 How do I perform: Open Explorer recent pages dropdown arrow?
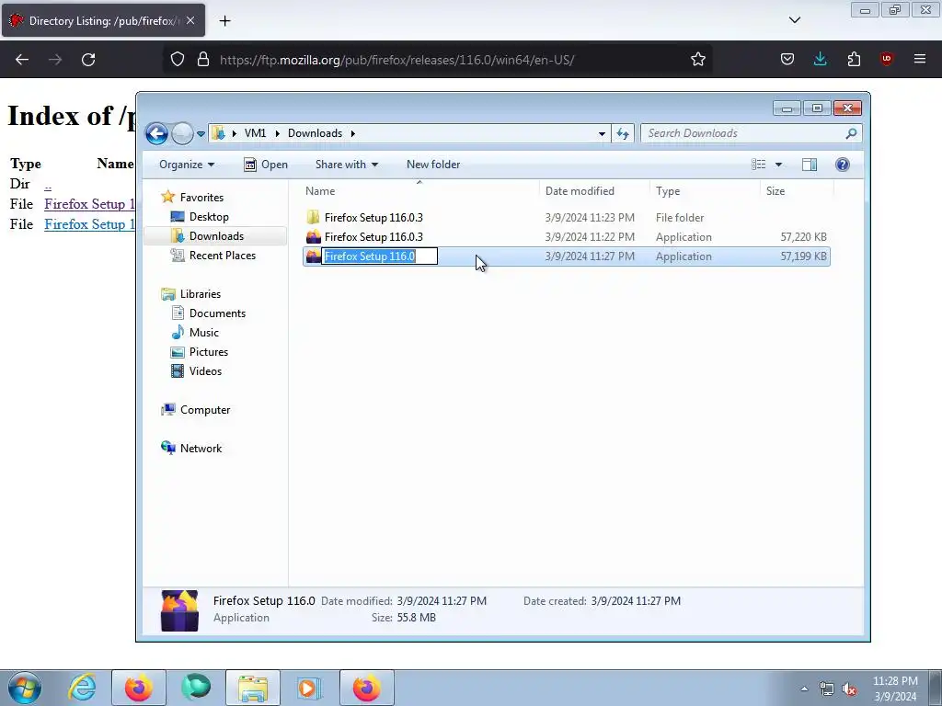[201, 134]
